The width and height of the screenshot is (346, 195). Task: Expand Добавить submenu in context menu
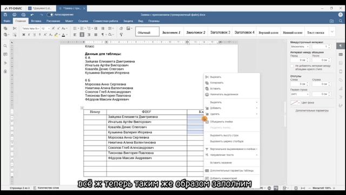tap(231, 108)
